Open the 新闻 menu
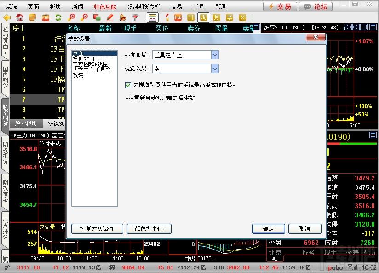379x273 pixels. 77,7
